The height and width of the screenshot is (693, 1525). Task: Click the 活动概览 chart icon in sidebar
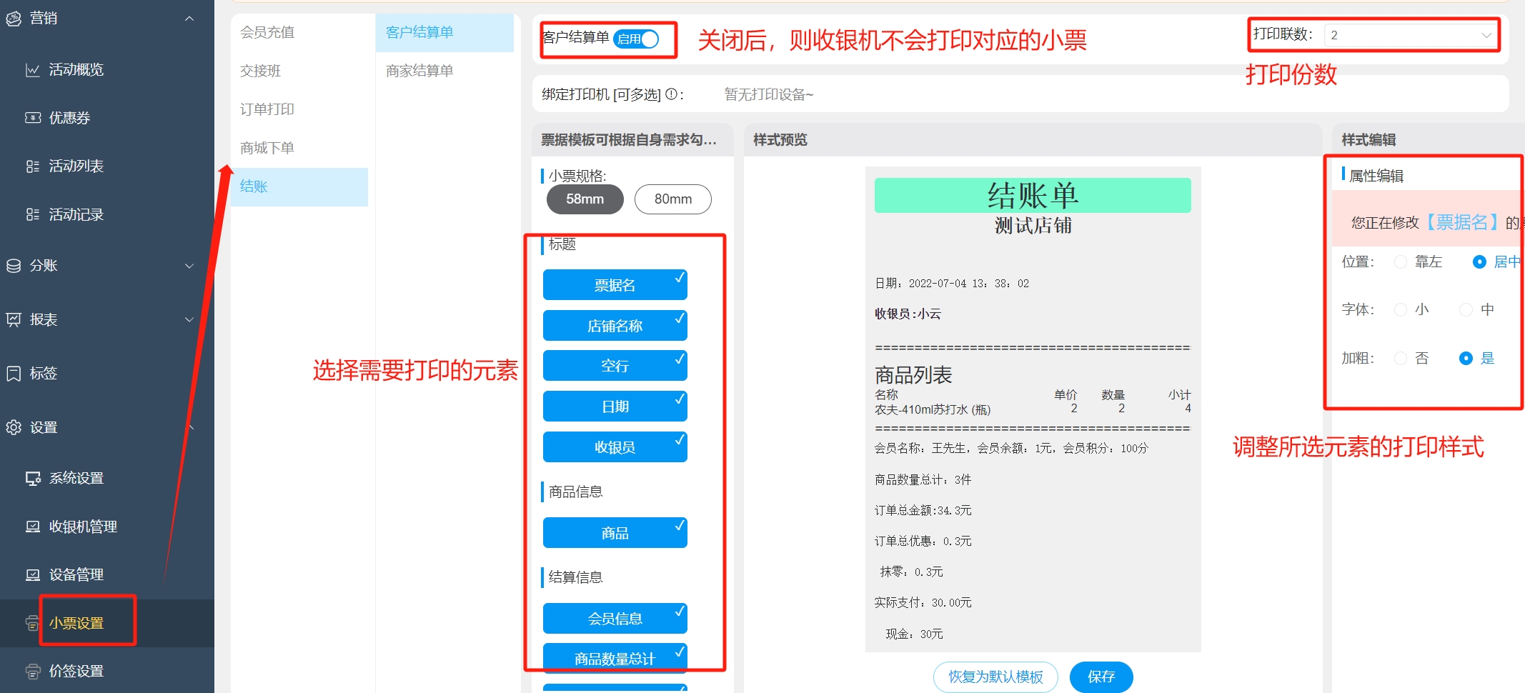coord(33,70)
